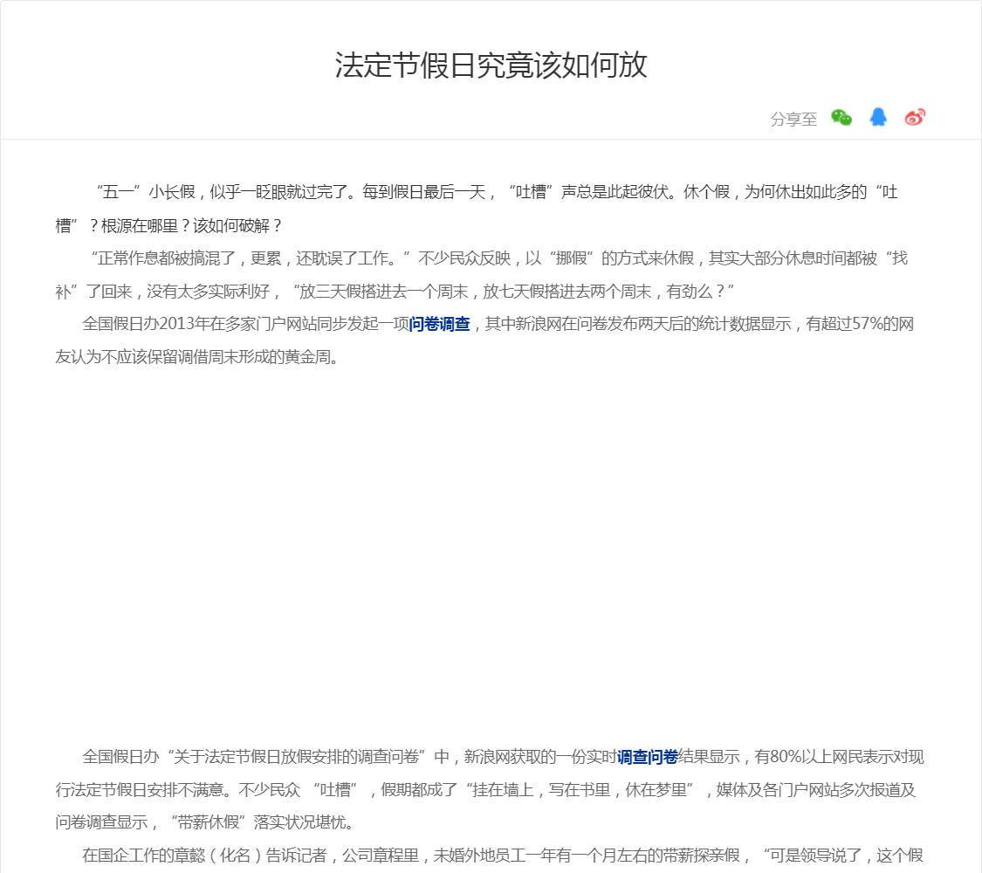Click the text “正常作息都被搞混了

pos(163,258)
